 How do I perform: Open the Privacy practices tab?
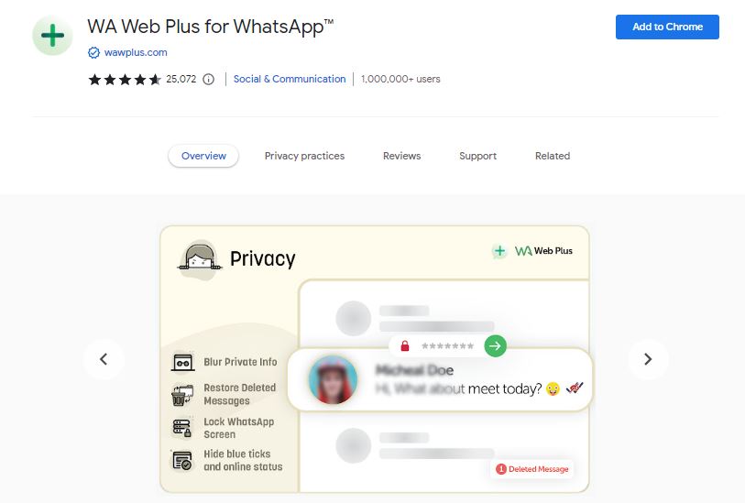[x=304, y=156]
